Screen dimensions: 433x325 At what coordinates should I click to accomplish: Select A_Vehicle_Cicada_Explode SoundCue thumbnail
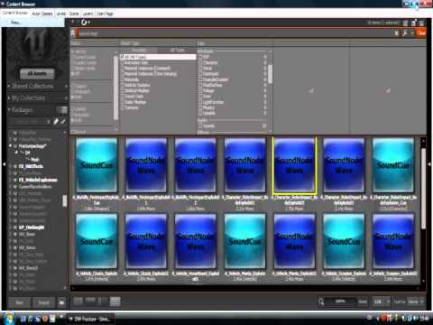click(97, 241)
